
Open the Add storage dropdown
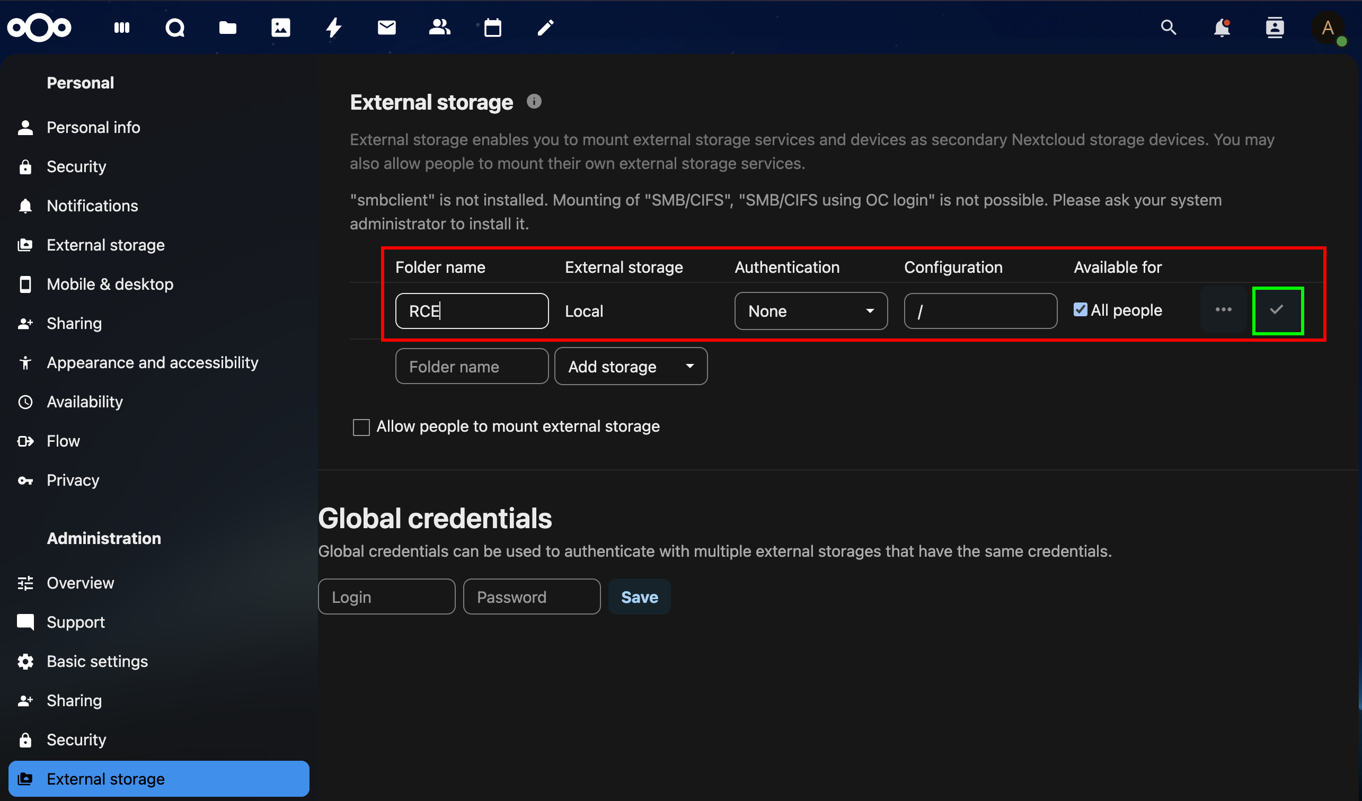pos(631,366)
